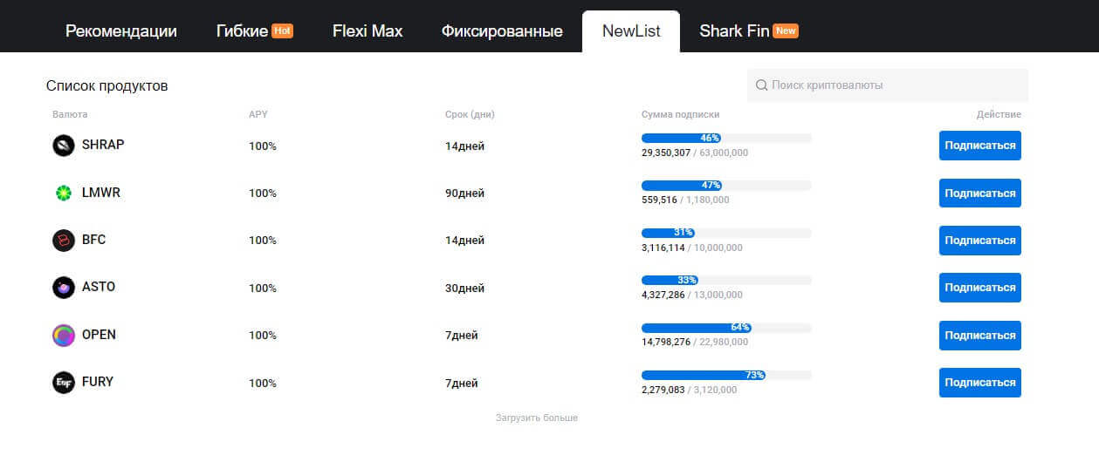The width and height of the screenshot is (1099, 455).
Task: Click the OPEN coin icon
Action: pos(64,336)
